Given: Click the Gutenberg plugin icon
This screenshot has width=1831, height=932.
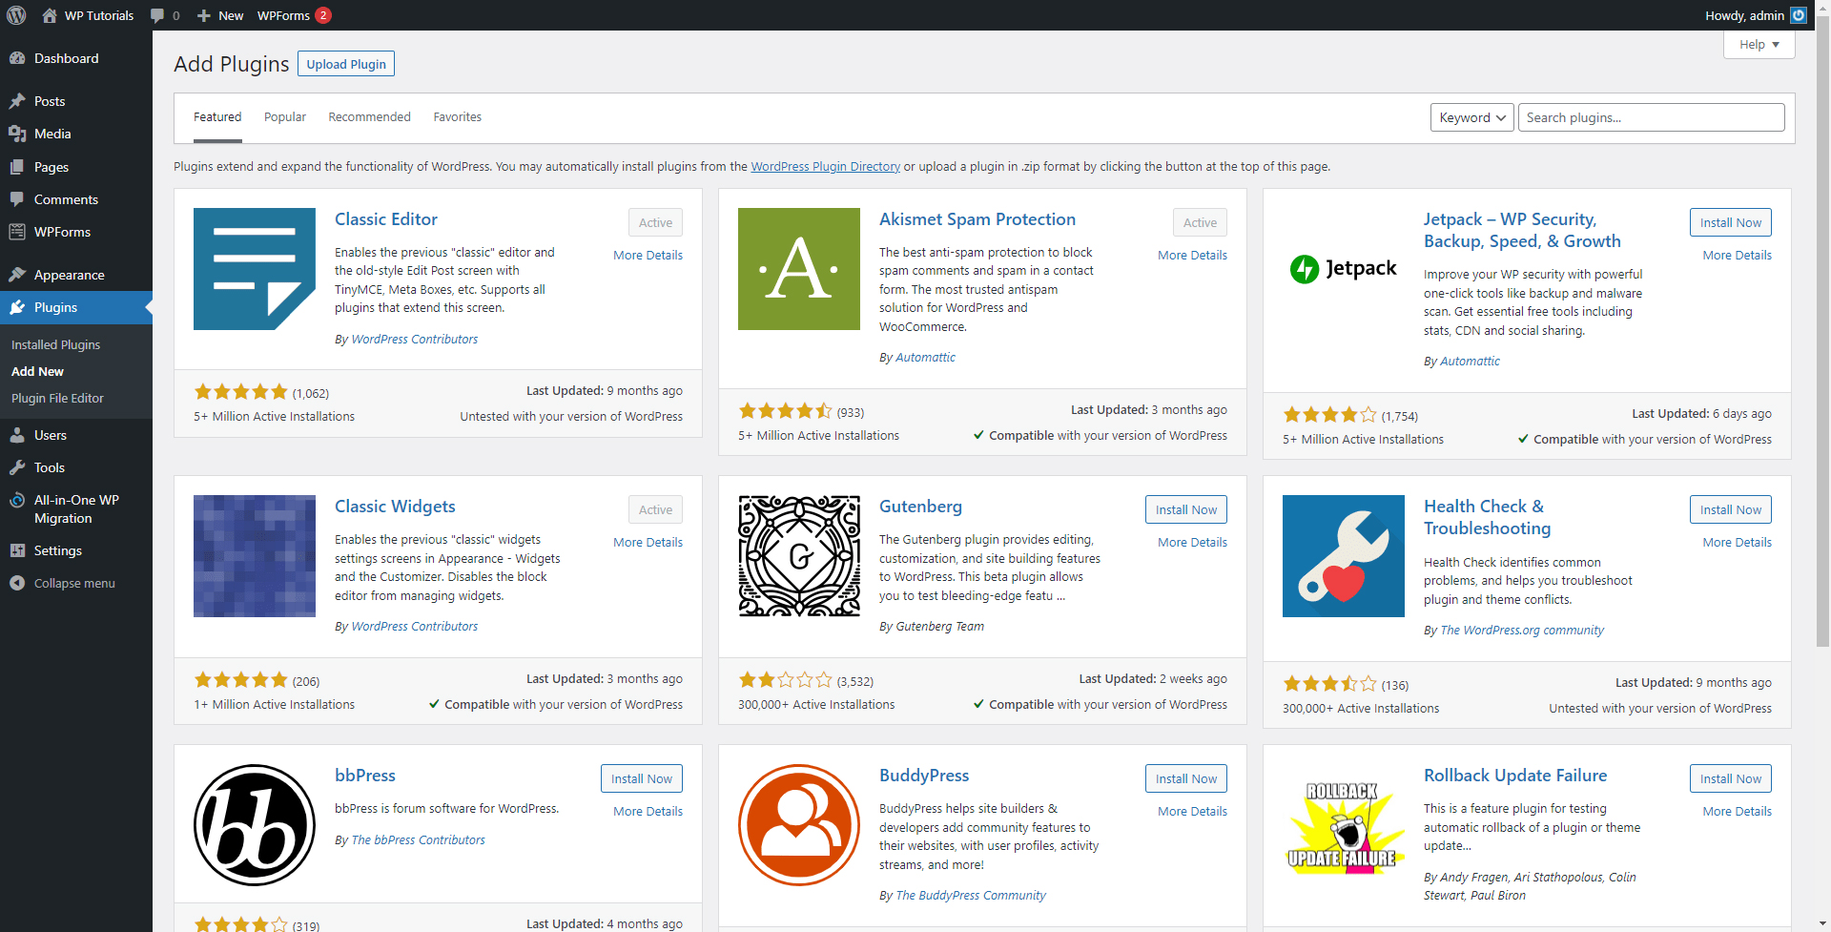Looking at the screenshot, I should 799,556.
